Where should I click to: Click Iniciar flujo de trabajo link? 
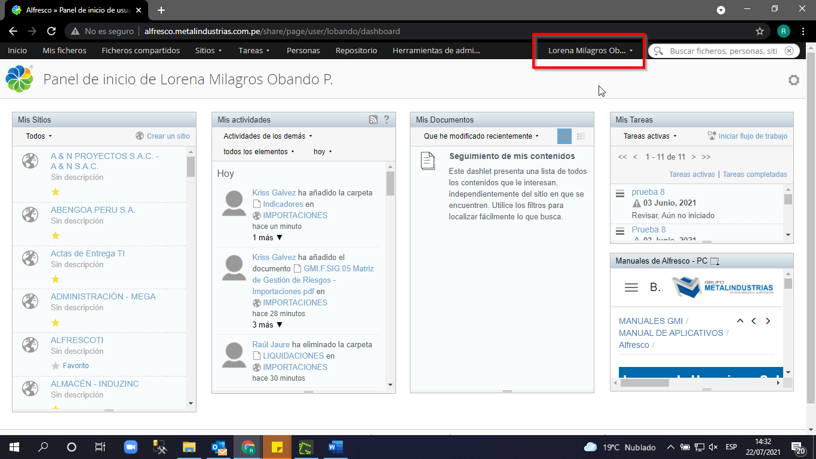[753, 136]
